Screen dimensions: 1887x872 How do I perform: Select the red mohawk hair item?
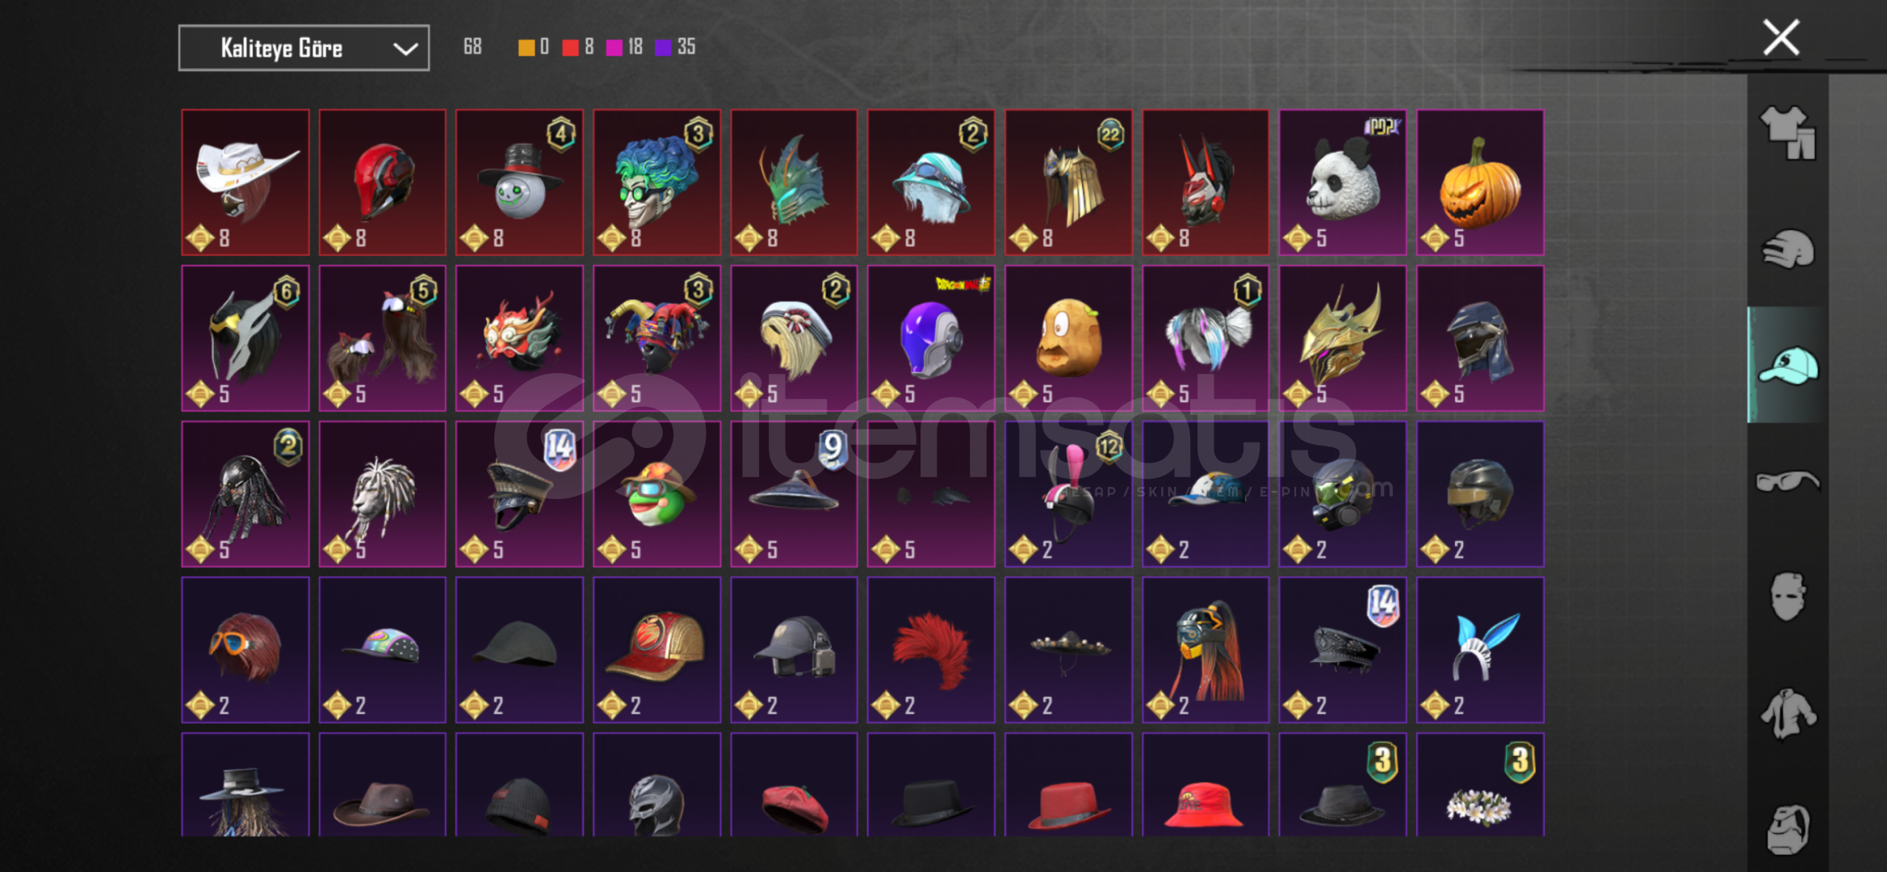pos(931,650)
